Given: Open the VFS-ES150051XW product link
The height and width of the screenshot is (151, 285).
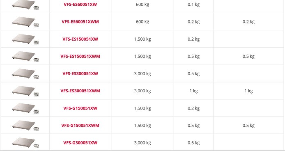Looking at the screenshot, I should [x=80, y=39].
